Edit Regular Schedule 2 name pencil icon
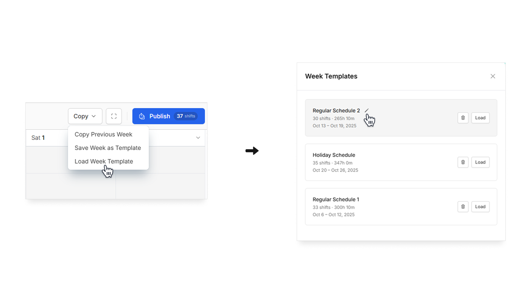Image resolution: width=531 pixels, height=303 pixels. (366, 111)
